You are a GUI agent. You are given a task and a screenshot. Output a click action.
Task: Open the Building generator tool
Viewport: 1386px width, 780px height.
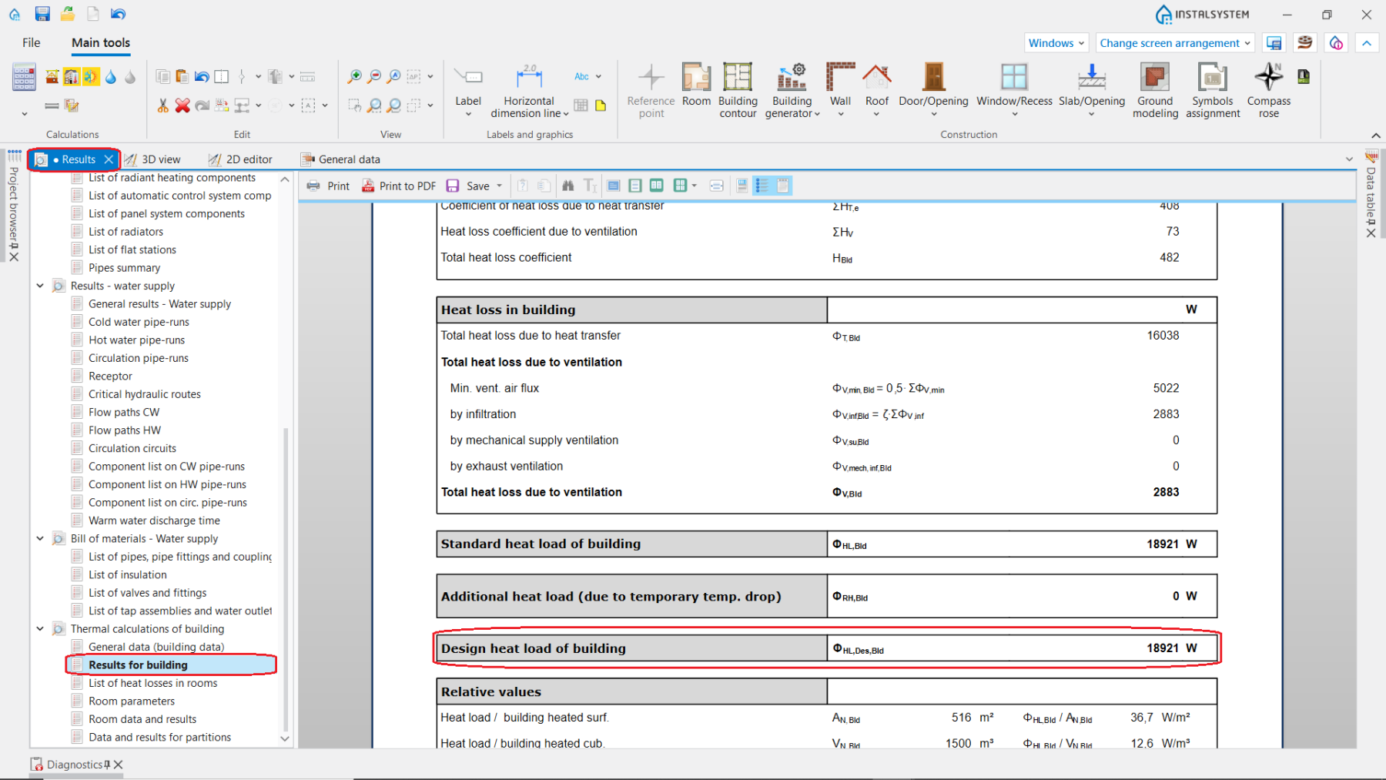(792, 90)
